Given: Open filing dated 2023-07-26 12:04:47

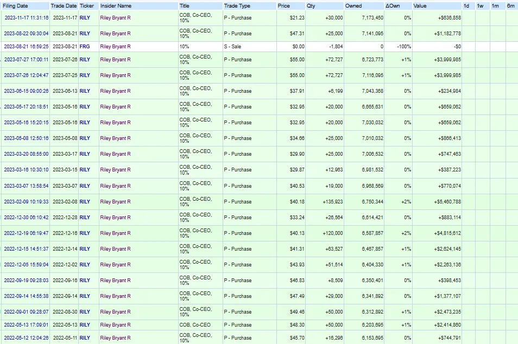Looking at the screenshot, I should point(27,75).
